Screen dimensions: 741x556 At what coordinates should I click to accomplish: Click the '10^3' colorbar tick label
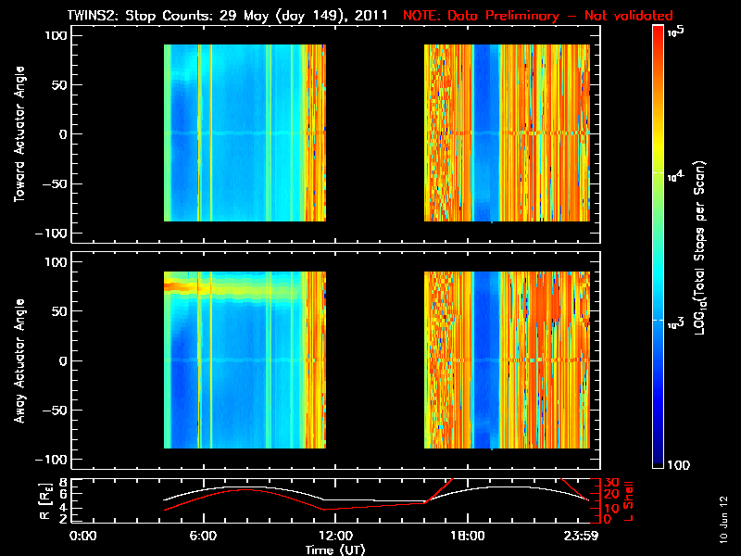click(675, 323)
